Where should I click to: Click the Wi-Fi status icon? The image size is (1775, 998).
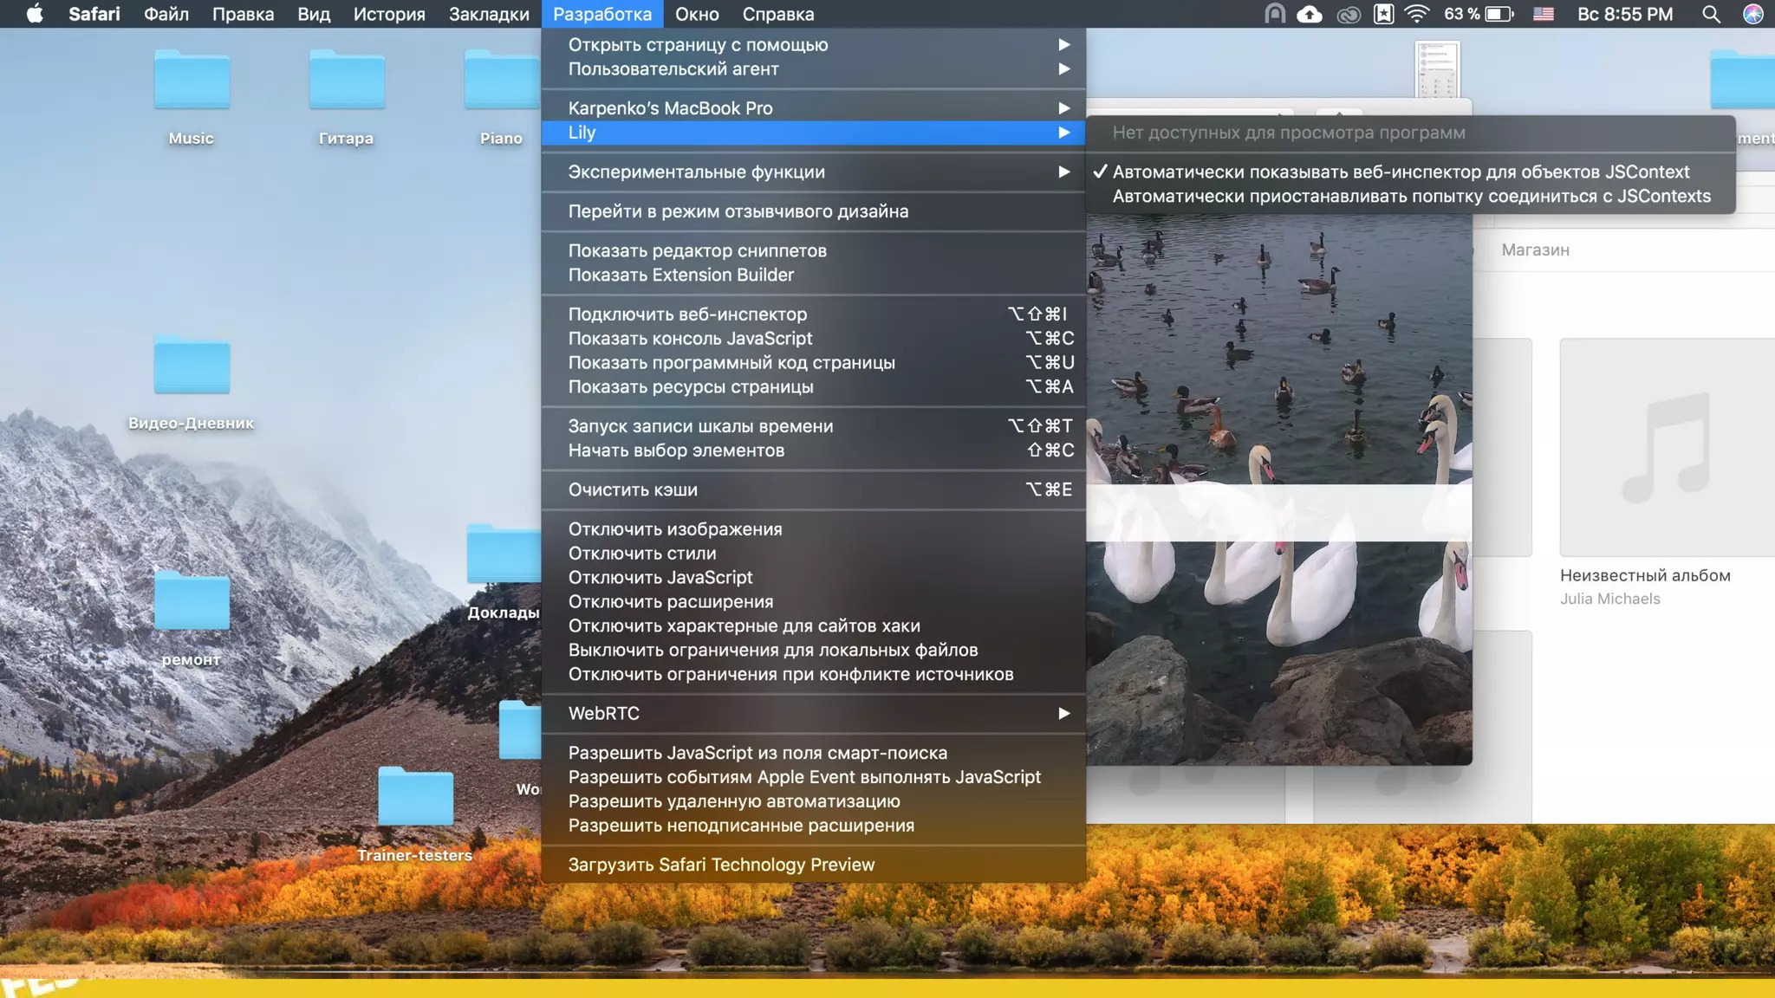(1416, 14)
